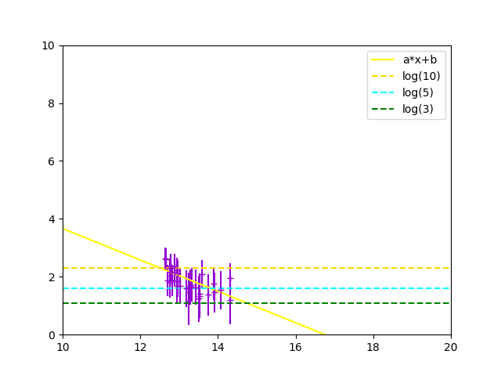The image size is (501, 376).
Task: Select the "log(10)" legend entry text
Action: click(421, 76)
